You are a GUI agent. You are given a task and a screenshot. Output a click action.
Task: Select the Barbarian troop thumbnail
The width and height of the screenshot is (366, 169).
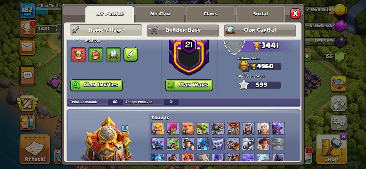[x=158, y=128]
